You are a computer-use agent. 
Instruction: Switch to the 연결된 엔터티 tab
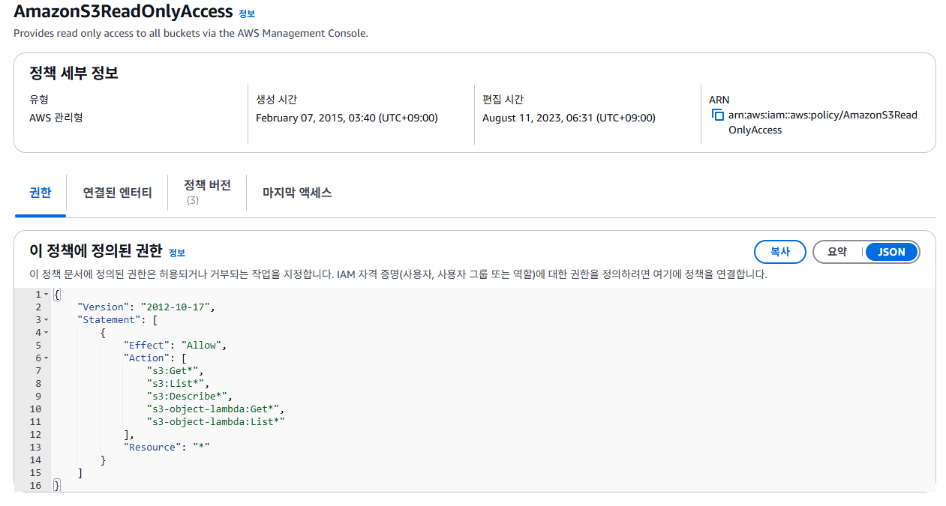click(x=118, y=193)
